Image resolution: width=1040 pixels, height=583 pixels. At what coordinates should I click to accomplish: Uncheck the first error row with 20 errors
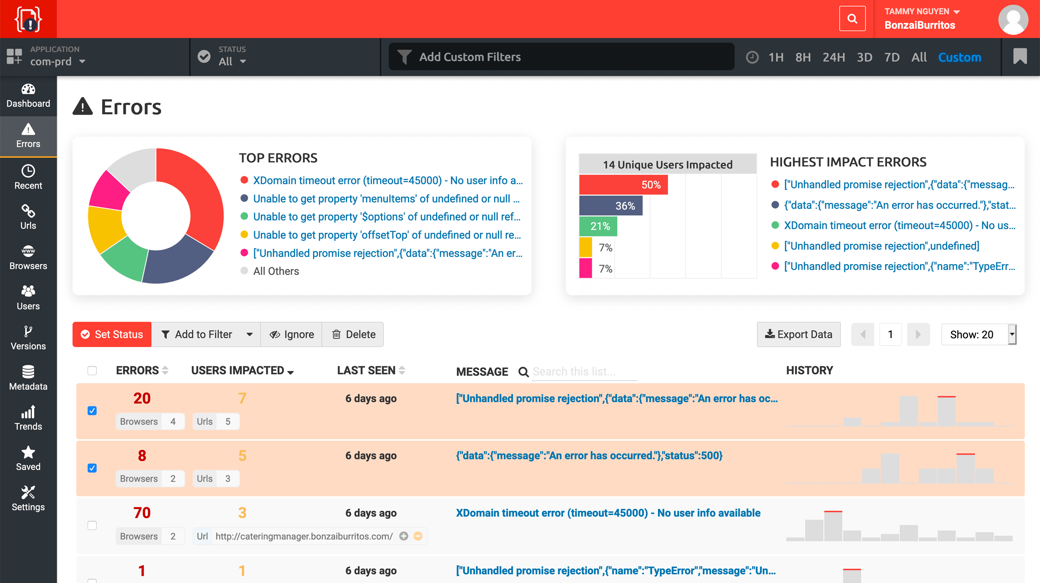click(x=92, y=410)
